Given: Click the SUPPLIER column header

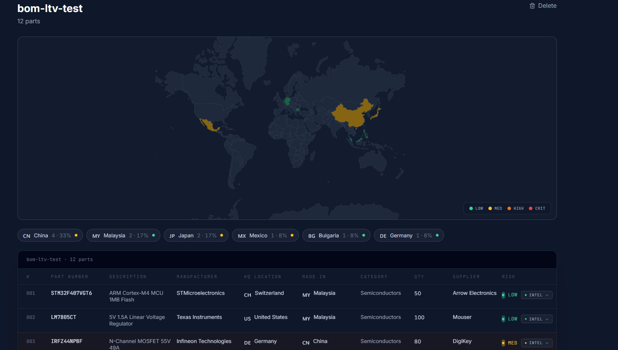Looking at the screenshot, I should (x=466, y=277).
